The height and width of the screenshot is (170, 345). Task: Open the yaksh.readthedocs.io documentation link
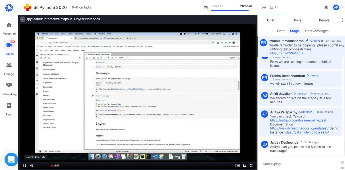tap(299, 128)
